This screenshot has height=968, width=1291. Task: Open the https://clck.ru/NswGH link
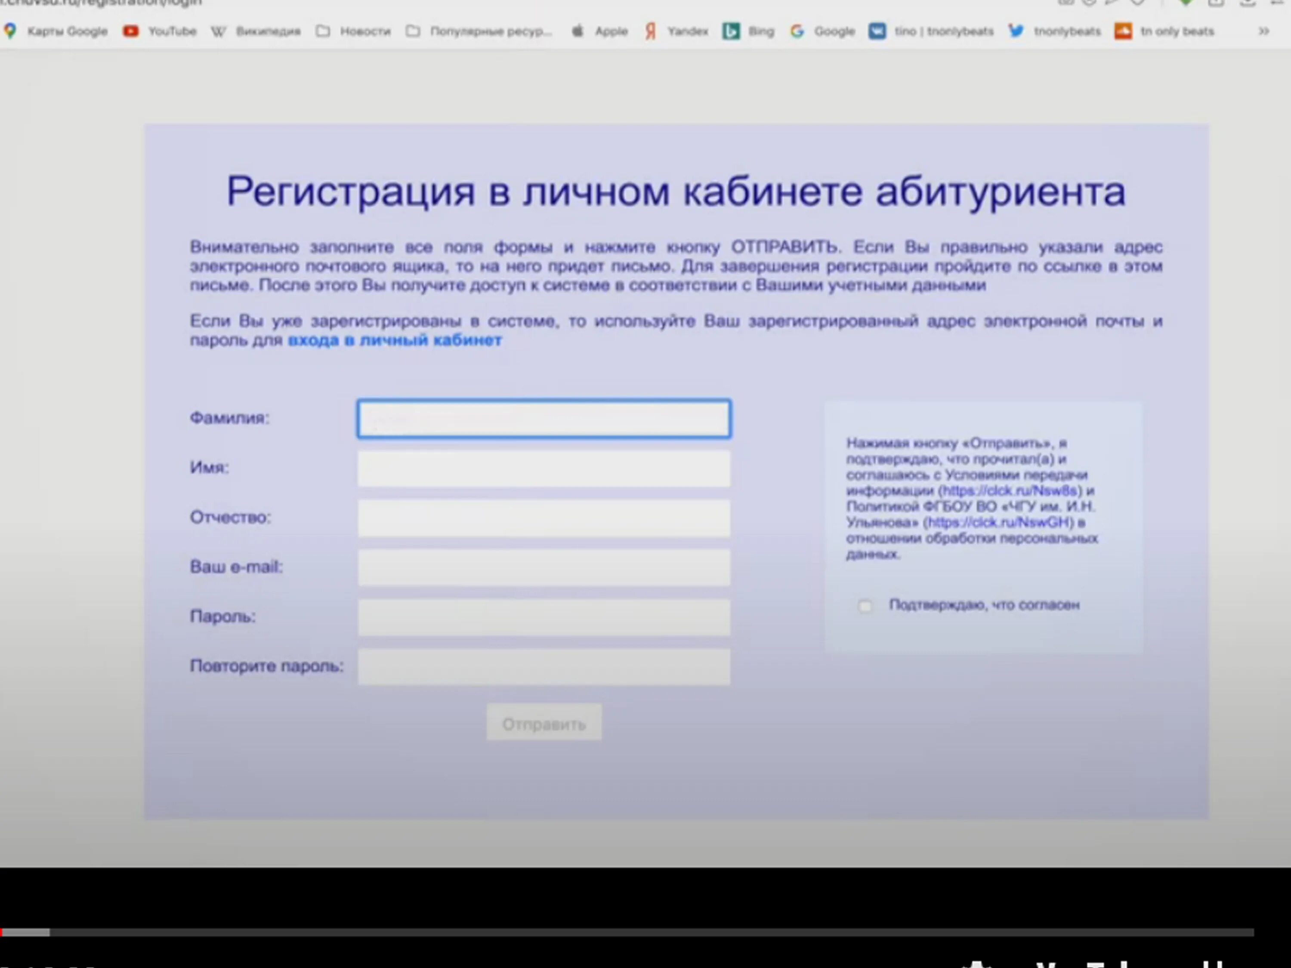[x=998, y=522]
